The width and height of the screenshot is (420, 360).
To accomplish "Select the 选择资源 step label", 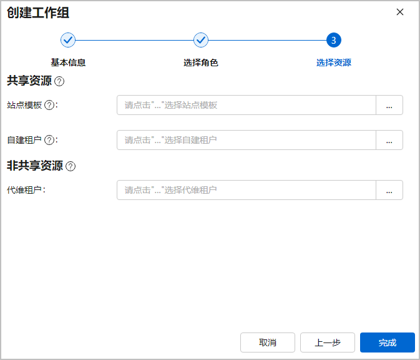I will (334, 62).
